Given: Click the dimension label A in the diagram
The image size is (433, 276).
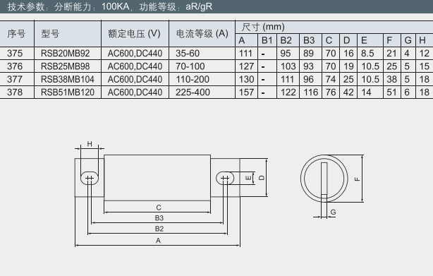Looking at the screenshot, I should [x=158, y=241].
